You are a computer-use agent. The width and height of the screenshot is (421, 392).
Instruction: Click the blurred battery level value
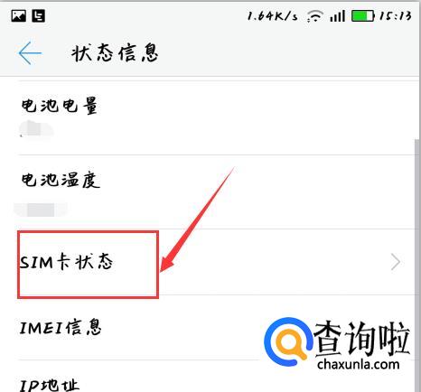click(x=36, y=129)
